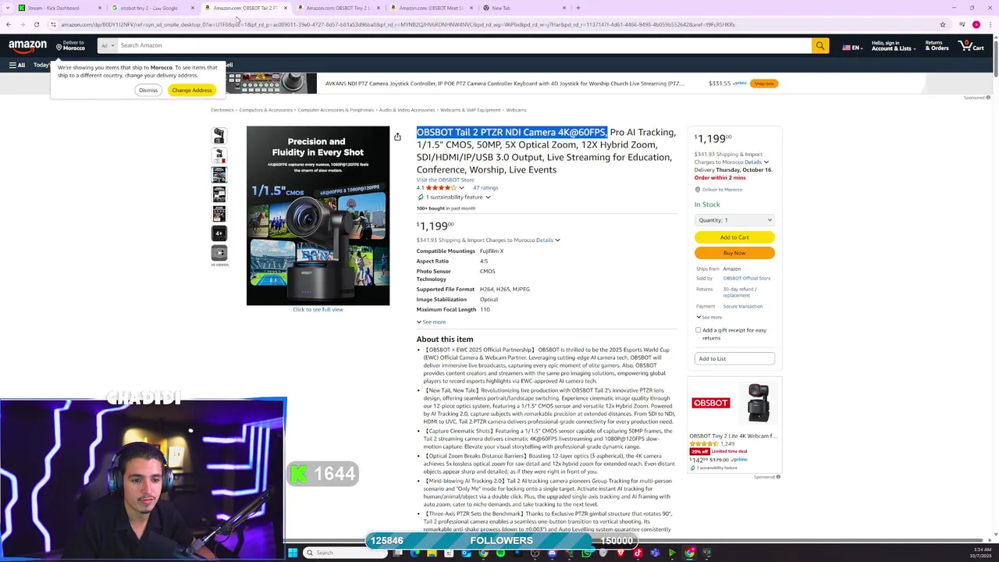Open the Account & Lists dropdown
Viewport: 999px width, 562px height.
pyautogui.click(x=893, y=45)
